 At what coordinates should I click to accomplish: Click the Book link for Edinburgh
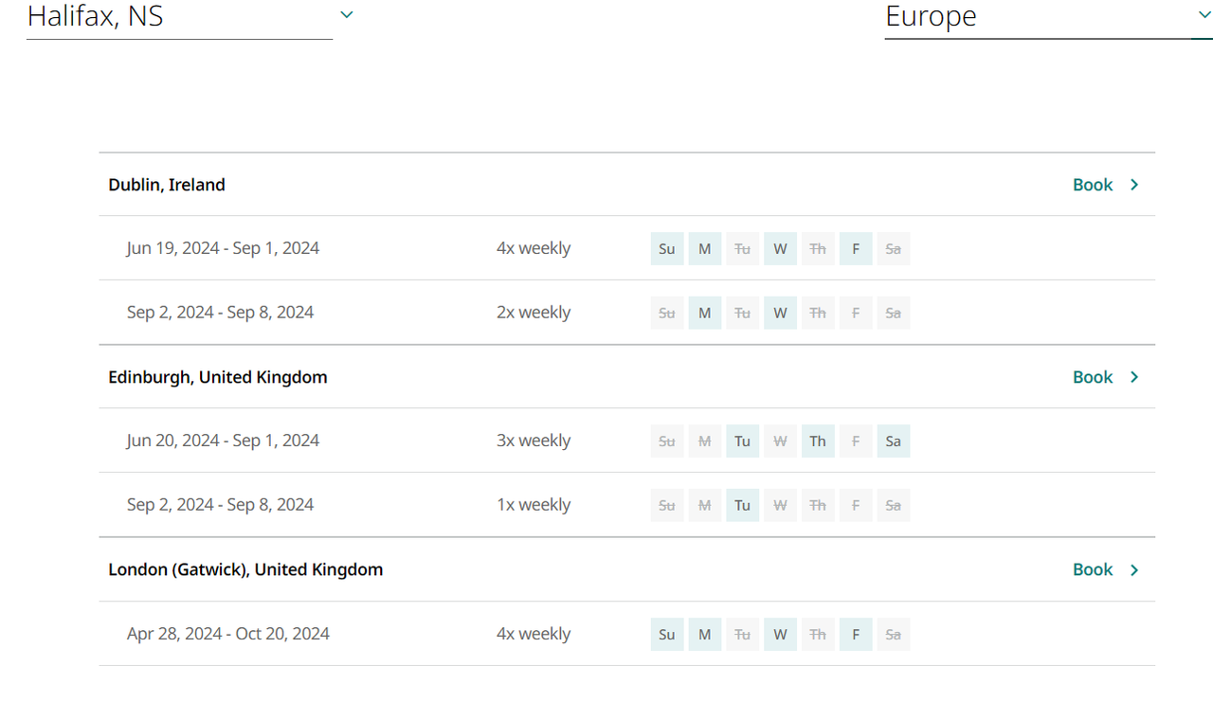1092,377
